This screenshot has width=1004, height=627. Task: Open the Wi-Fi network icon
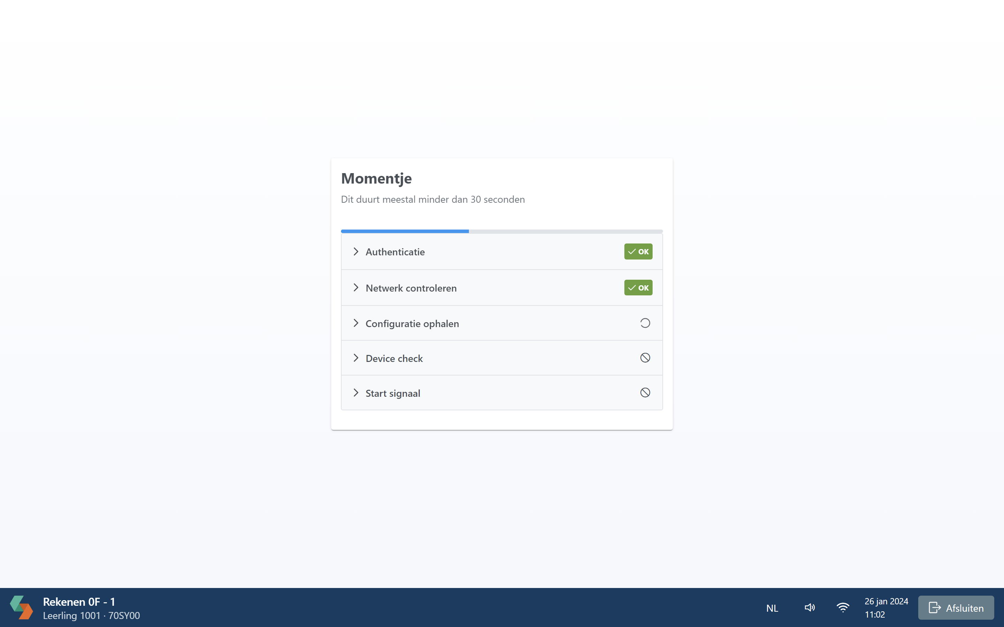tap(843, 607)
